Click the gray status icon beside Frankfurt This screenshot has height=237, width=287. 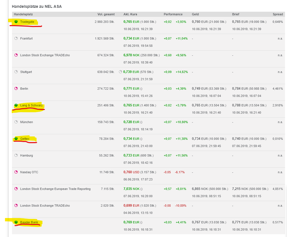(x=16, y=38)
